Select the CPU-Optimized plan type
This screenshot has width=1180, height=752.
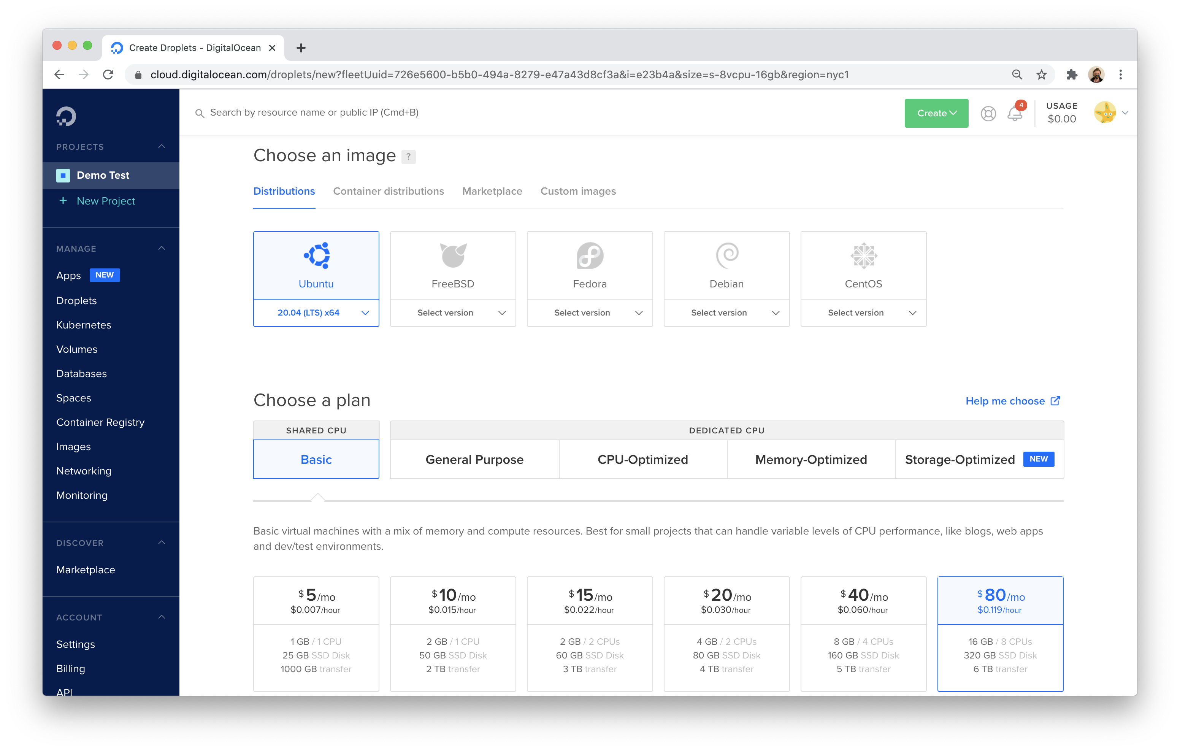point(642,458)
